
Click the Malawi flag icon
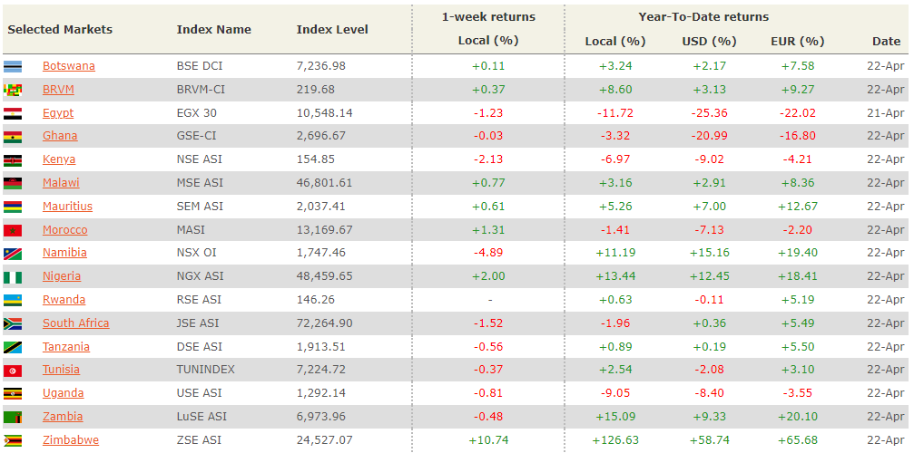pyautogui.click(x=13, y=183)
